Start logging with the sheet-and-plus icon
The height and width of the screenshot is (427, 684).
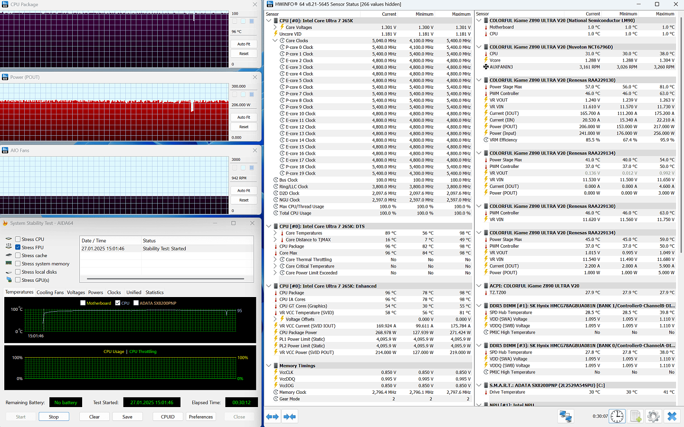[636, 416]
